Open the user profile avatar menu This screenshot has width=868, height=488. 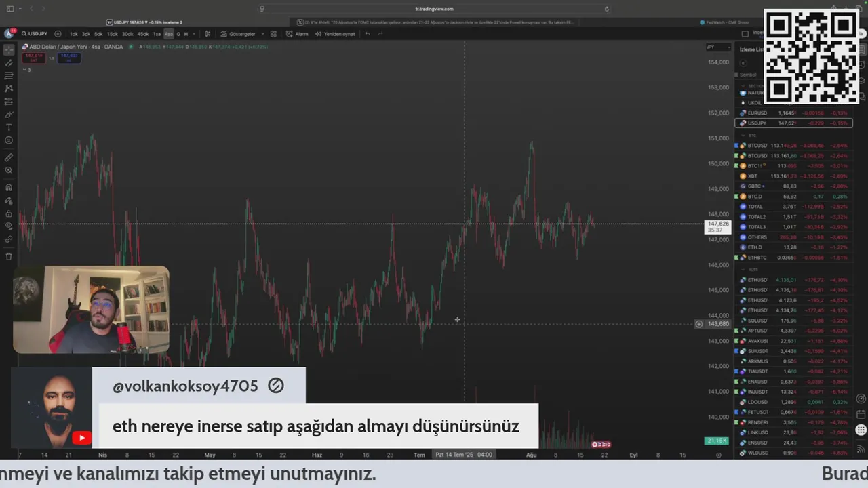pos(9,34)
